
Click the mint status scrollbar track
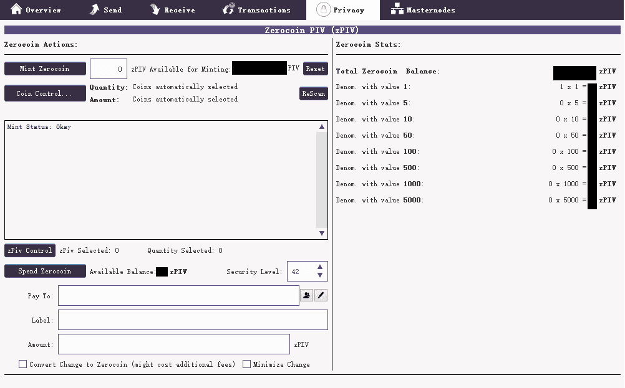point(322,180)
